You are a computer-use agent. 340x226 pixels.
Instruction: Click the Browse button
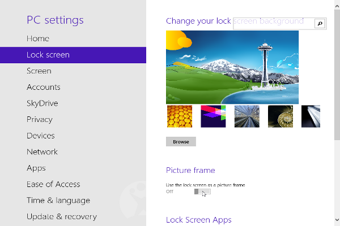pos(181,142)
